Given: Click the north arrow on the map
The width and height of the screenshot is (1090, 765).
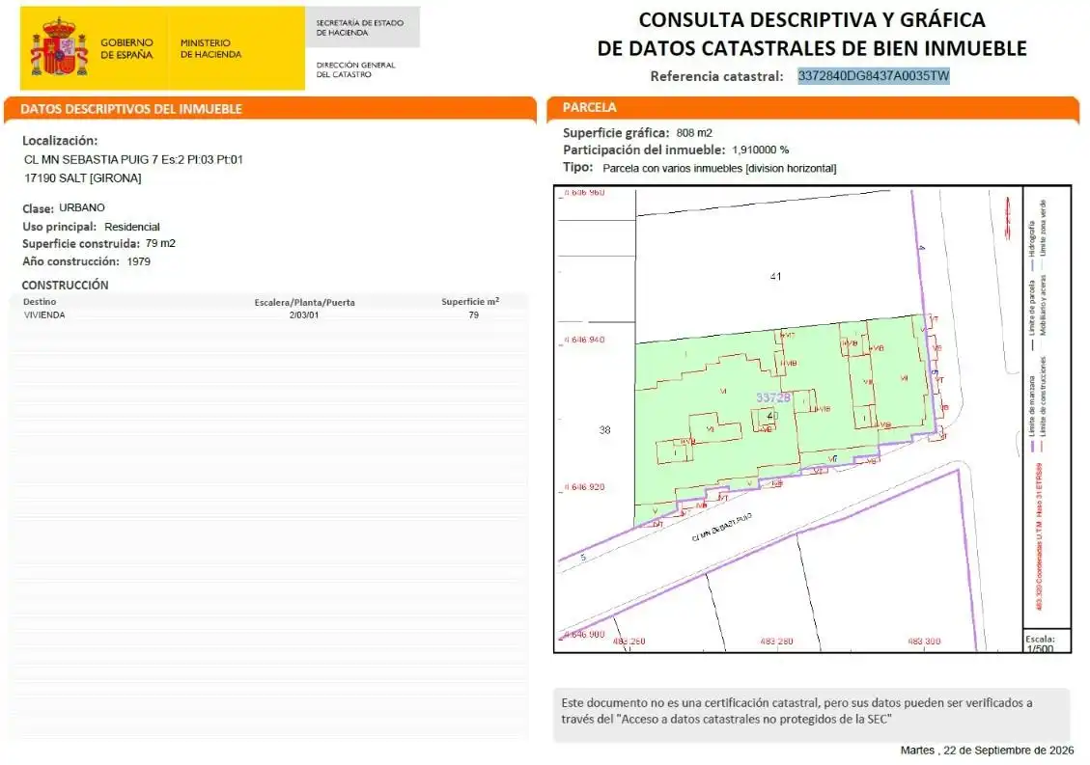Looking at the screenshot, I should click(x=1008, y=217).
